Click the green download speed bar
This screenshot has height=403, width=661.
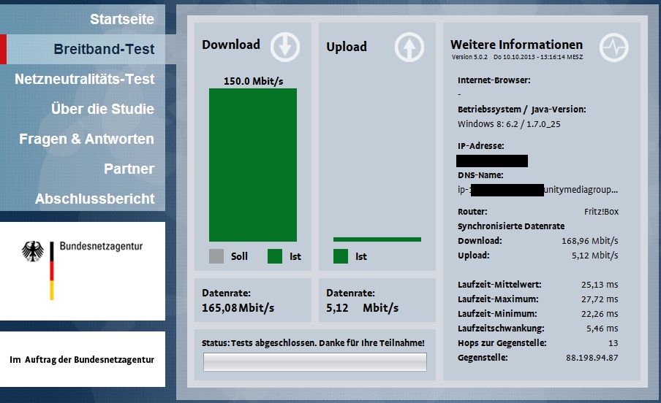(253, 165)
